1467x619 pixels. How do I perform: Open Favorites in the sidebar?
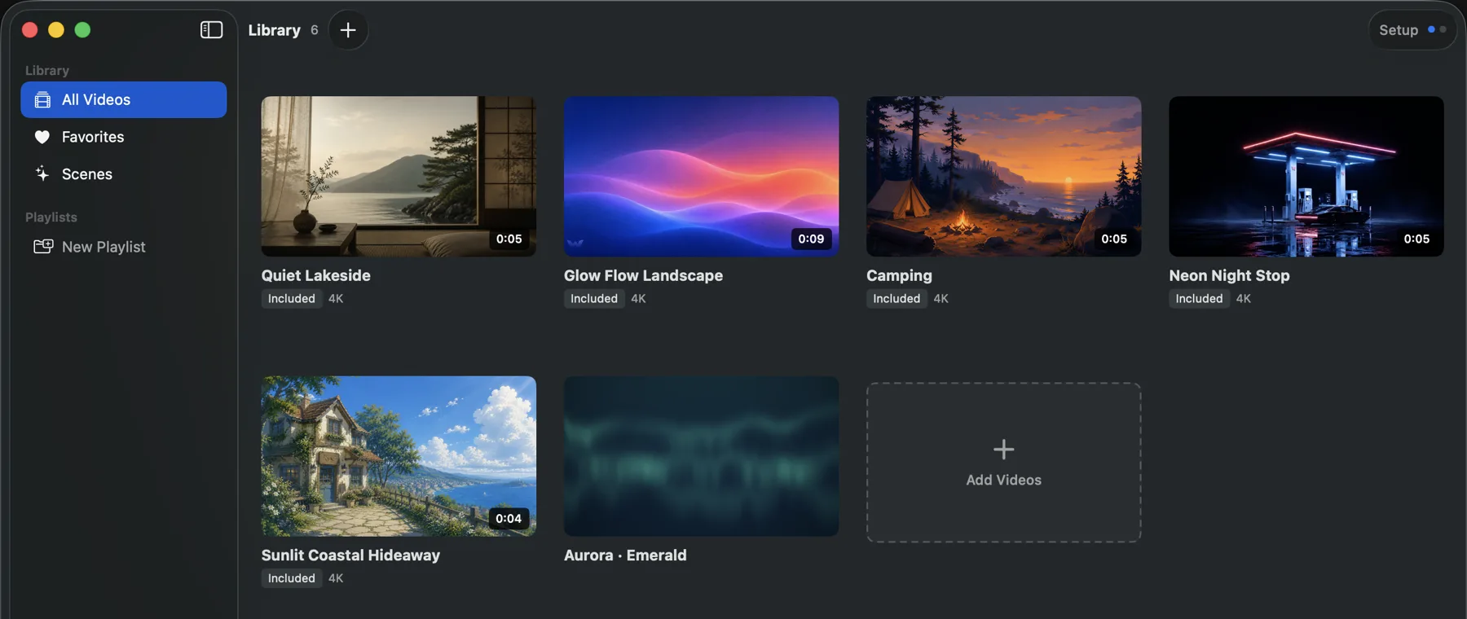pos(124,137)
